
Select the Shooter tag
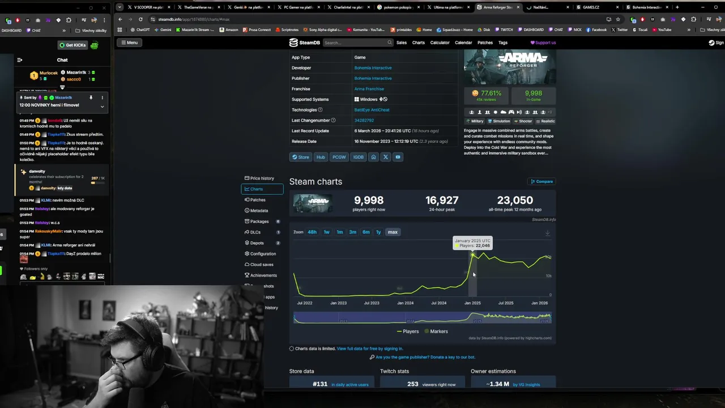pyautogui.click(x=523, y=121)
